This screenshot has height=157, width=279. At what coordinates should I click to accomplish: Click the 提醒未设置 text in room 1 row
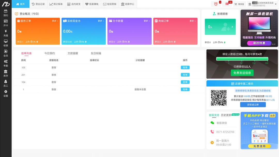coord(140,89)
